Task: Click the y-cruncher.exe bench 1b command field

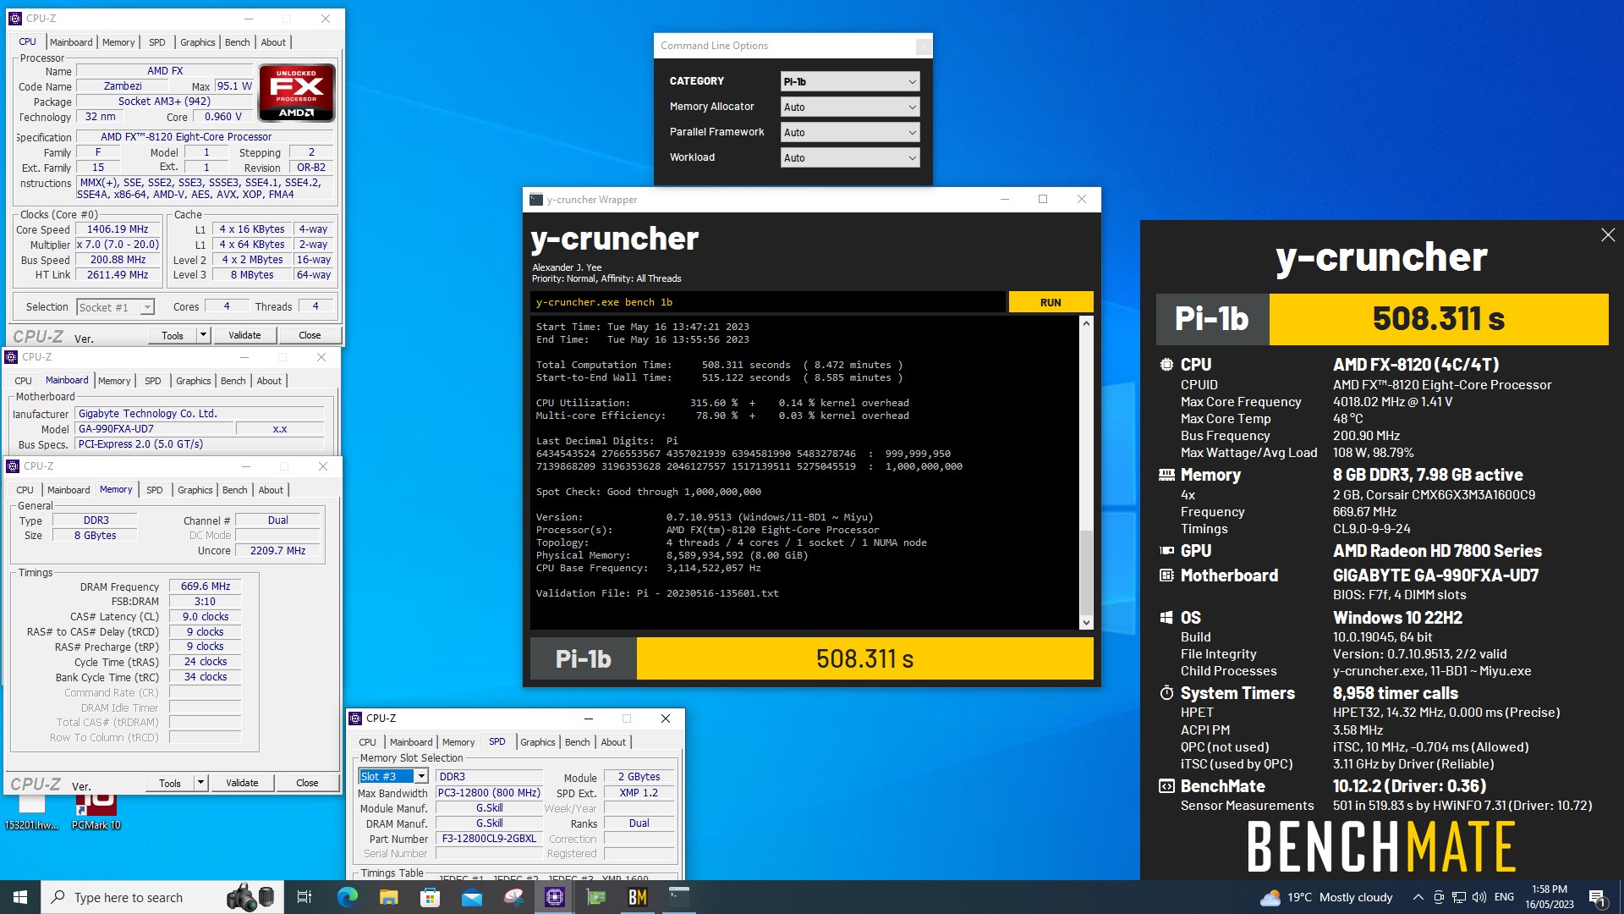Action: point(768,302)
